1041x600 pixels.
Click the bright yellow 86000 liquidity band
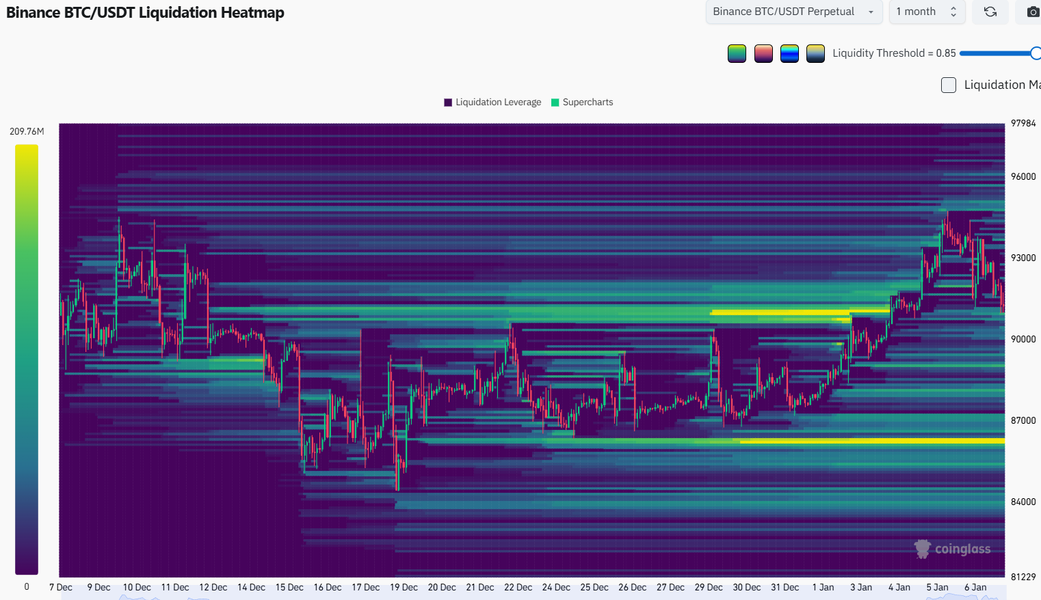pyautogui.click(x=872, y=441)
